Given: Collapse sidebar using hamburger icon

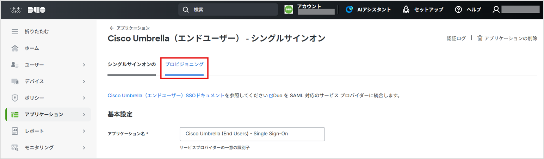Looking at the screenshot, I should pyautogui.click(x=15, y=32).
